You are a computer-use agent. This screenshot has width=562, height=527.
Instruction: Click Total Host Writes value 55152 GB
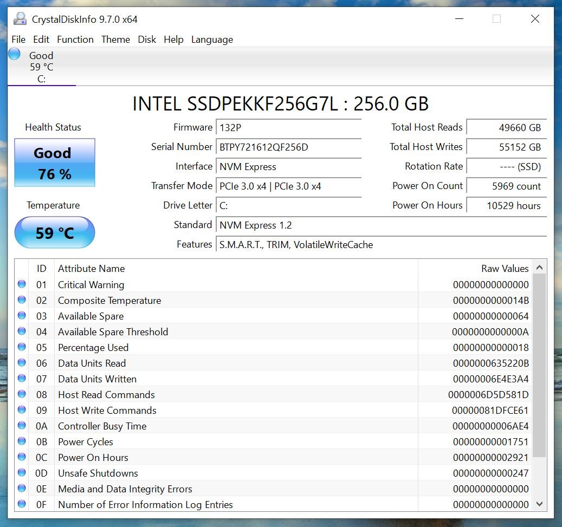point(506,147)
